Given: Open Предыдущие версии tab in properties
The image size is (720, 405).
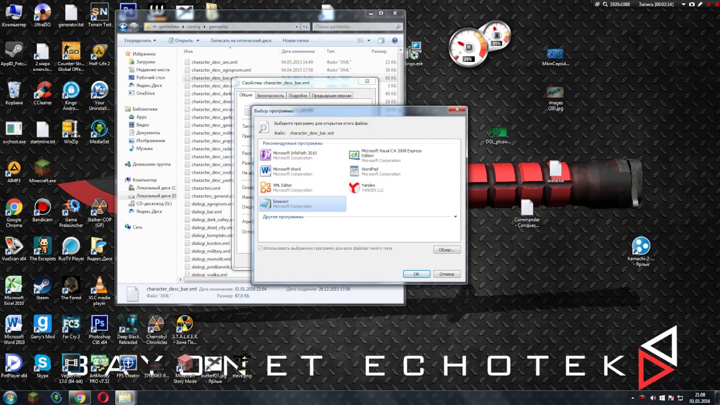Looking at the screenshot, I should pyautogui.click(x=331, y=96).
